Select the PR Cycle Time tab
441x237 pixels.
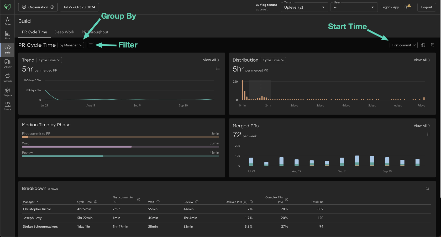tap(34, 32)
